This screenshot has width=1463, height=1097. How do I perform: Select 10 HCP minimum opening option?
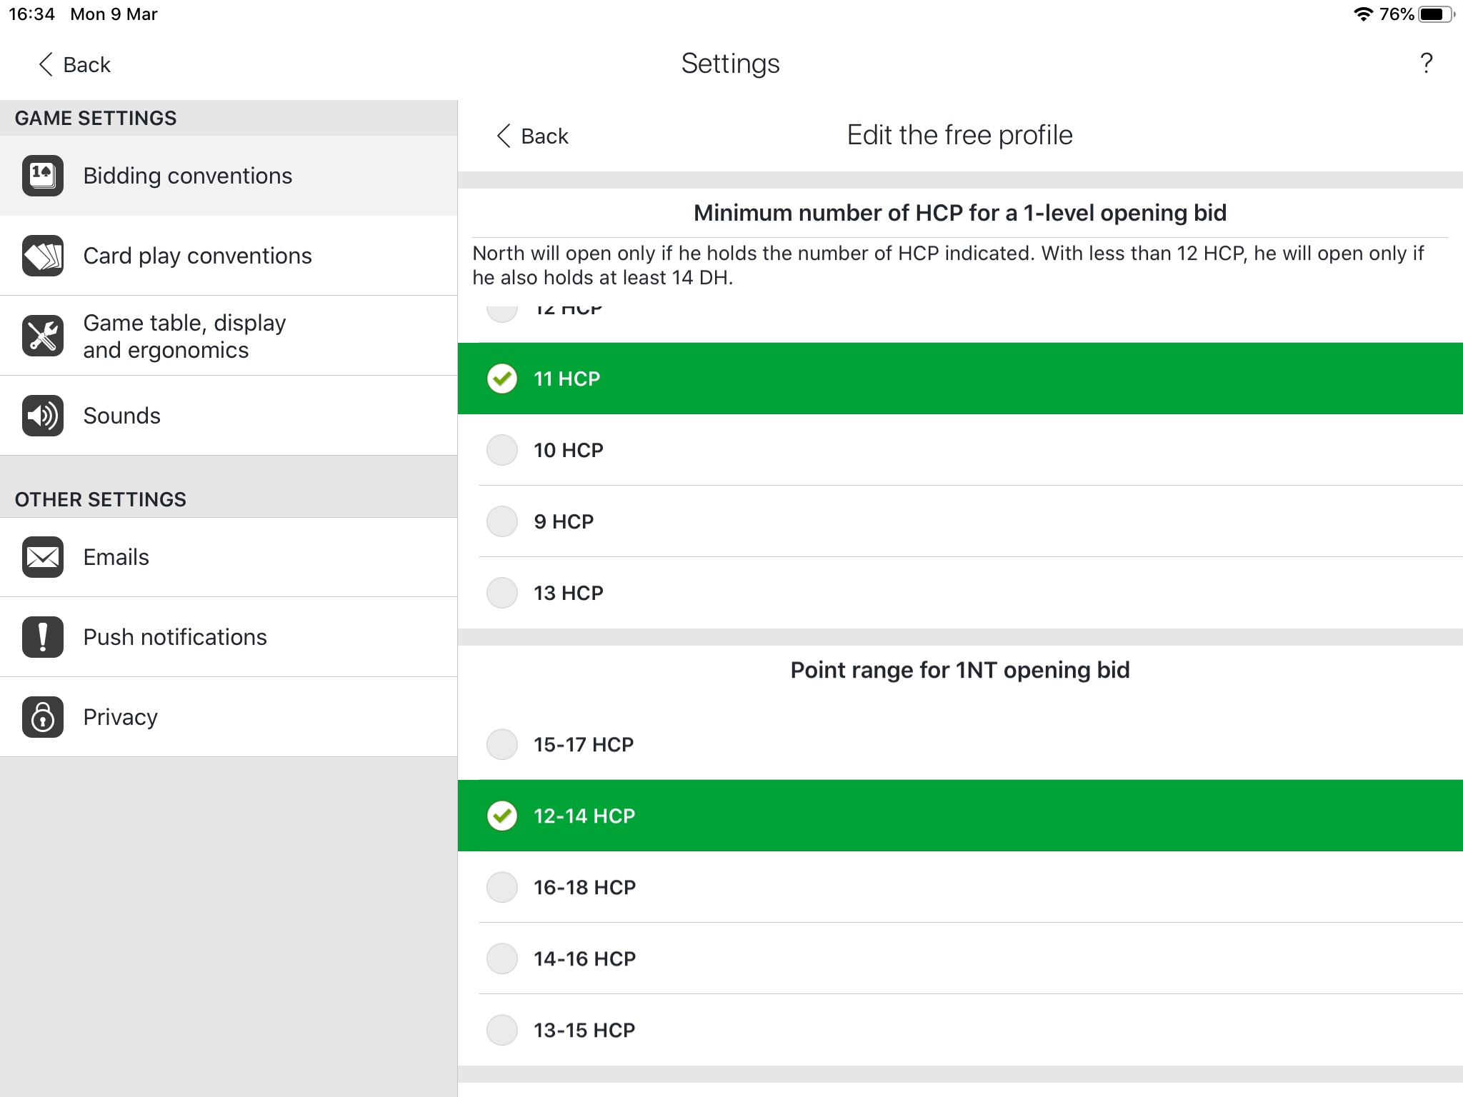point(569,450)
